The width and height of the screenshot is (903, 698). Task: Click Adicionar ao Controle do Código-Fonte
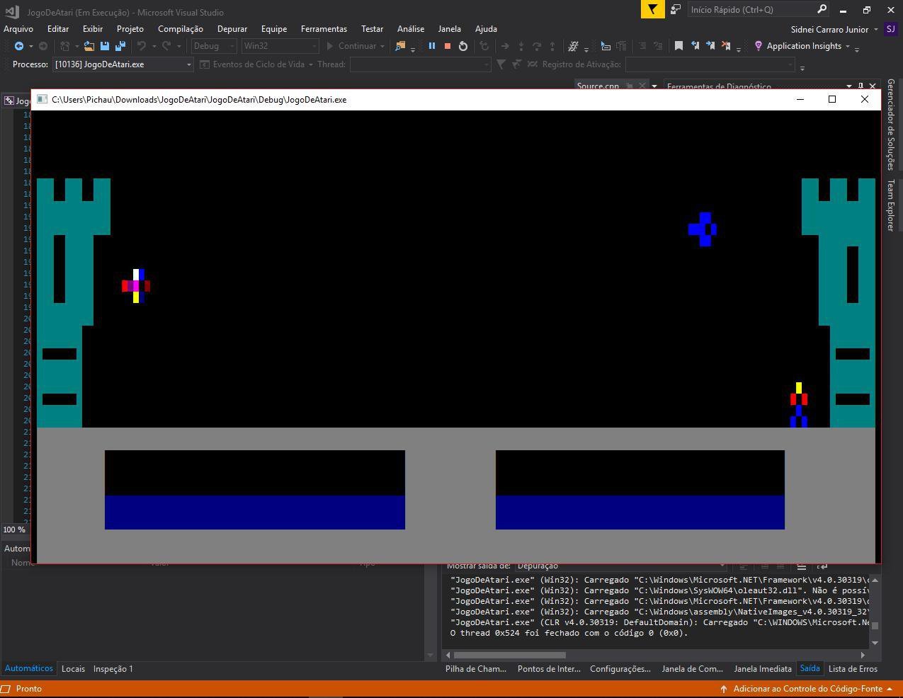coord(807,688)
